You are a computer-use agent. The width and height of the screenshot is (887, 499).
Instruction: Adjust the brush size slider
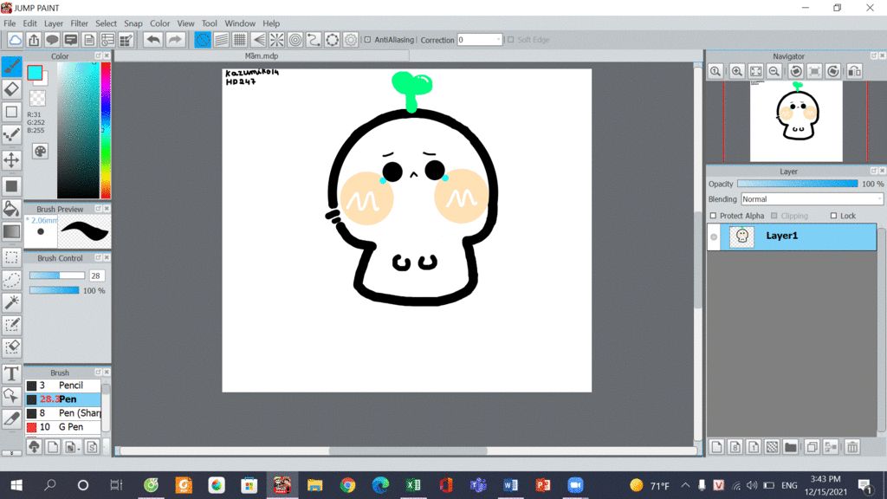tap(57, 275)
